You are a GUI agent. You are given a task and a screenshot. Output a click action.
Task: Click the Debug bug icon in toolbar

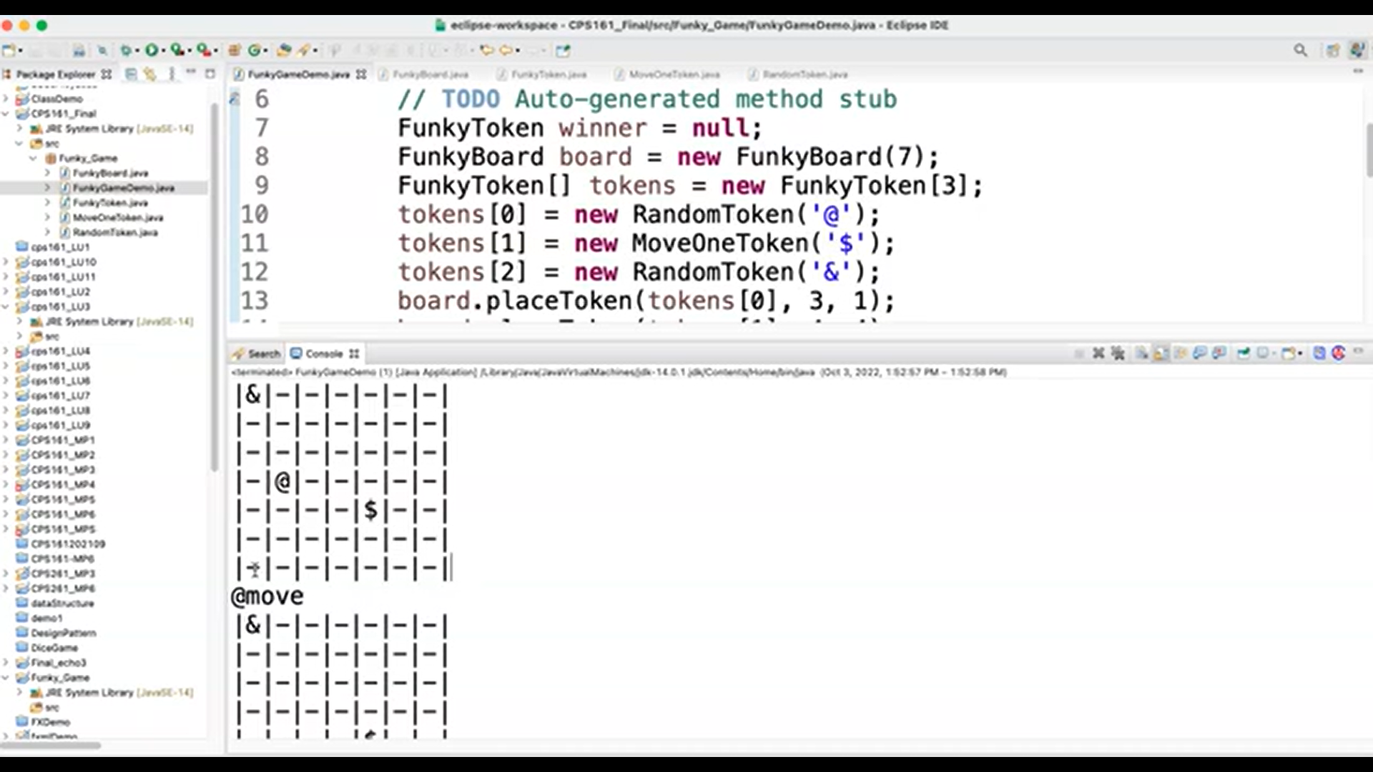(x=126, y=50)
